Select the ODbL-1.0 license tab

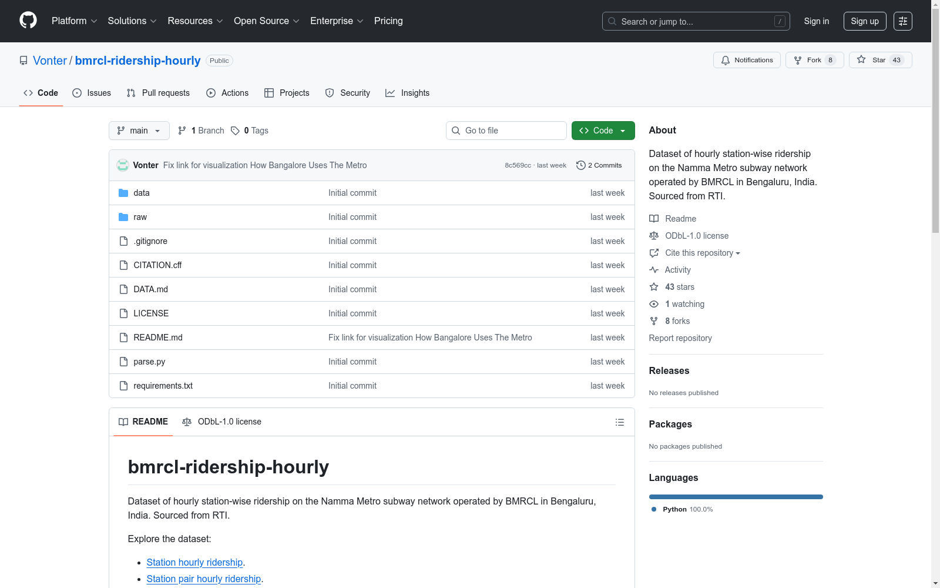(x=221, y=422)
